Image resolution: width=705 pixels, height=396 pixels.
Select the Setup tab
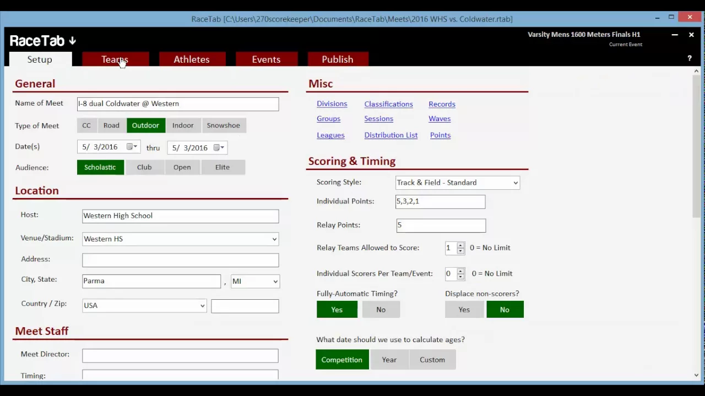point(40,59)
